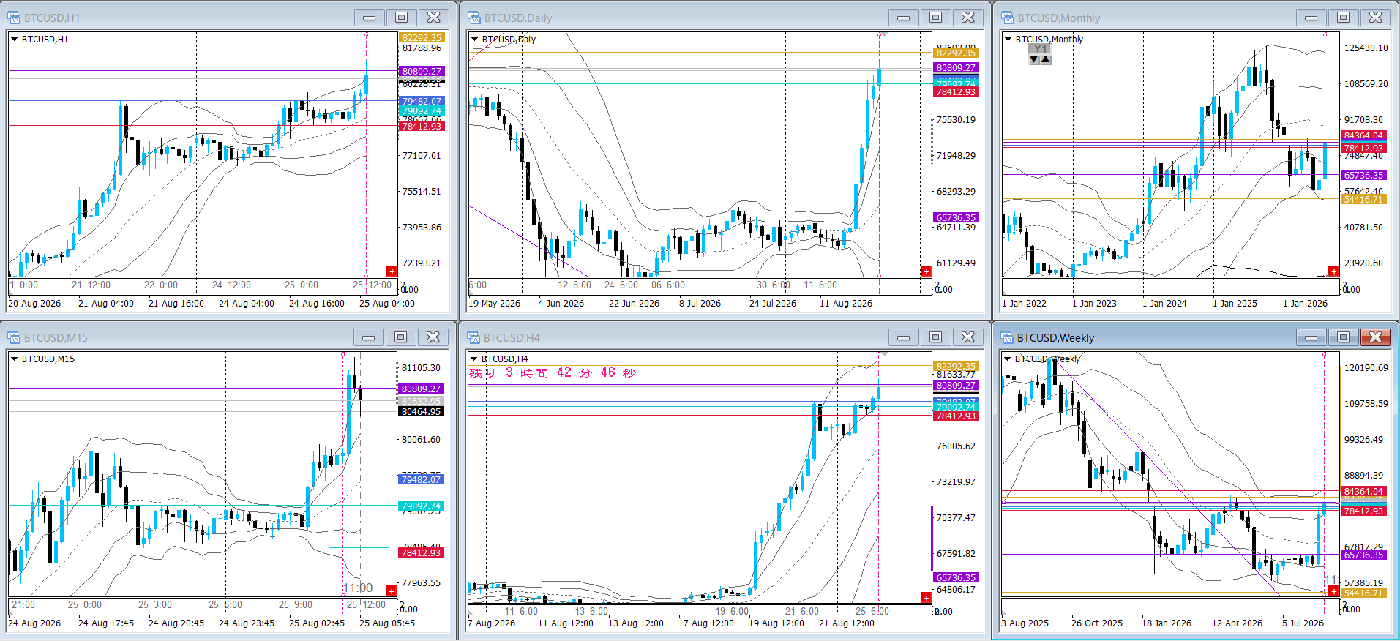
Task: Click the black 80464.95 current price label in M15
Action: point(421,412)
